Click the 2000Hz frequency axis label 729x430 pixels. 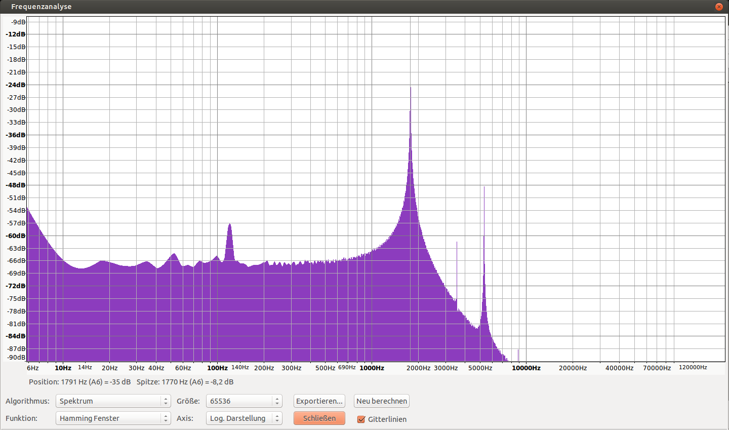419,368
